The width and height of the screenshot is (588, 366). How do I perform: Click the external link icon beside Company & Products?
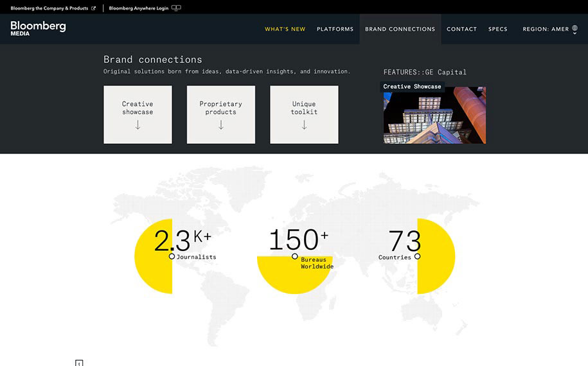click(x=94, y=8)
